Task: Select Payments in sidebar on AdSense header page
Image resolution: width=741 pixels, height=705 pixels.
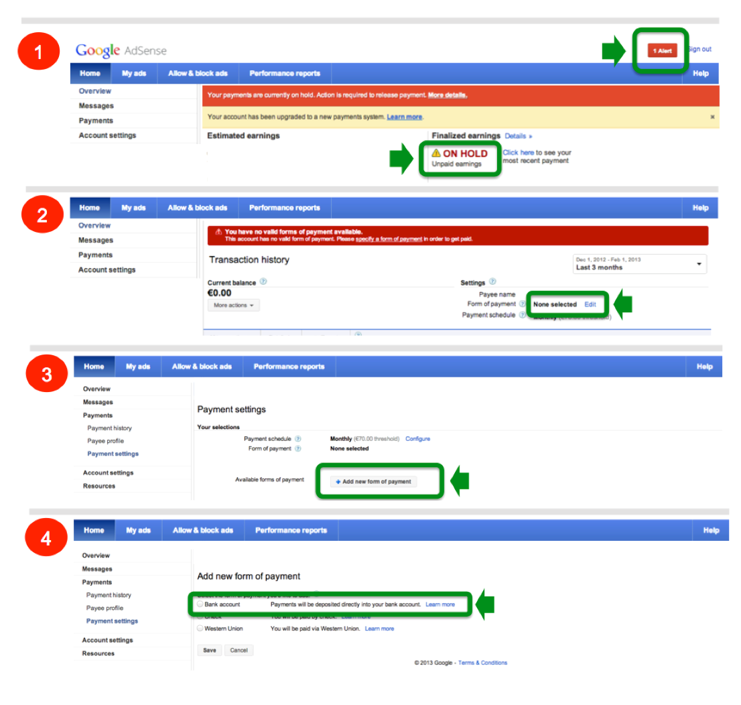Action: click(96, 121)
